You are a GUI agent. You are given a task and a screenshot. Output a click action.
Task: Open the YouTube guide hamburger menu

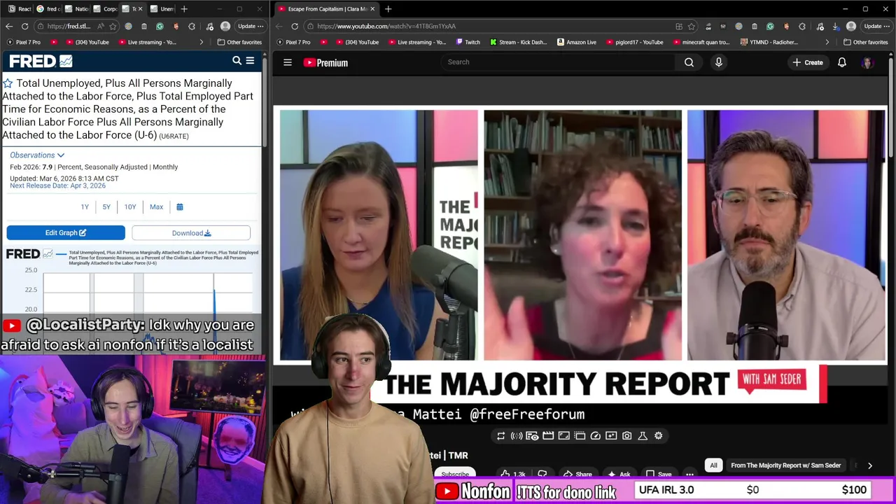[x=287, y=62]
